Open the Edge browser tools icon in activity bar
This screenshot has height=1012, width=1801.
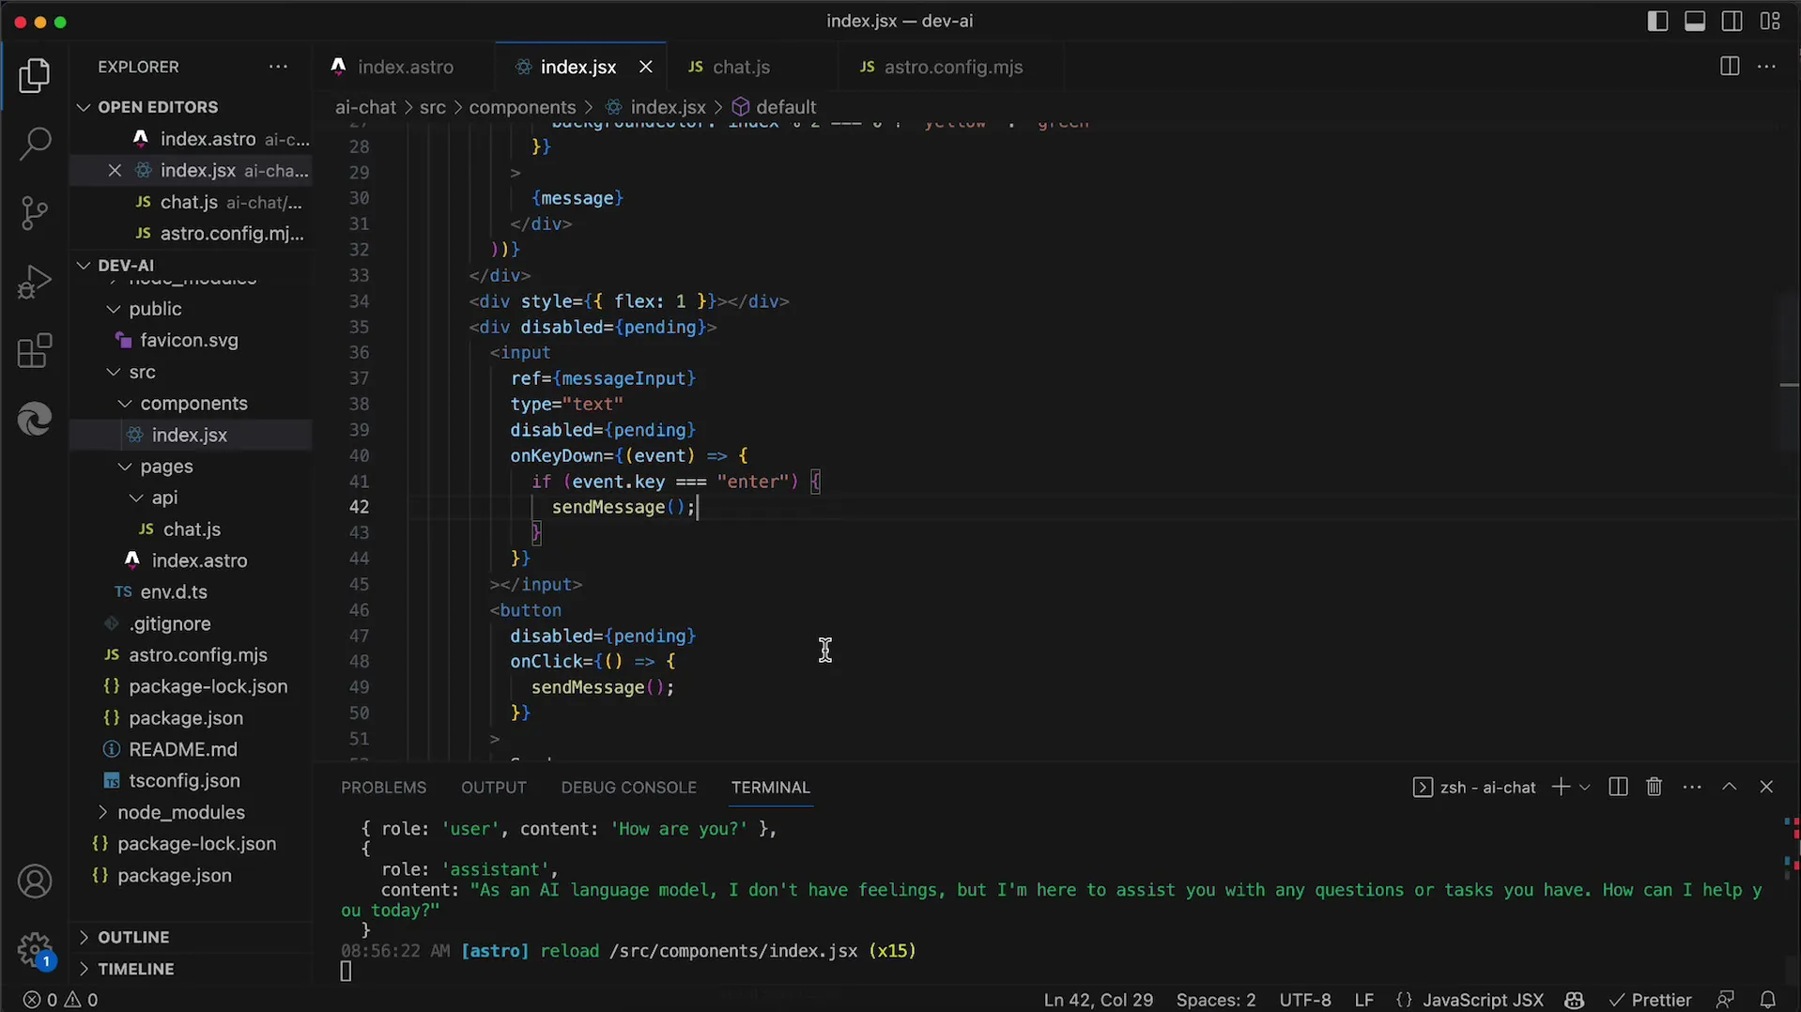[35, 420]
